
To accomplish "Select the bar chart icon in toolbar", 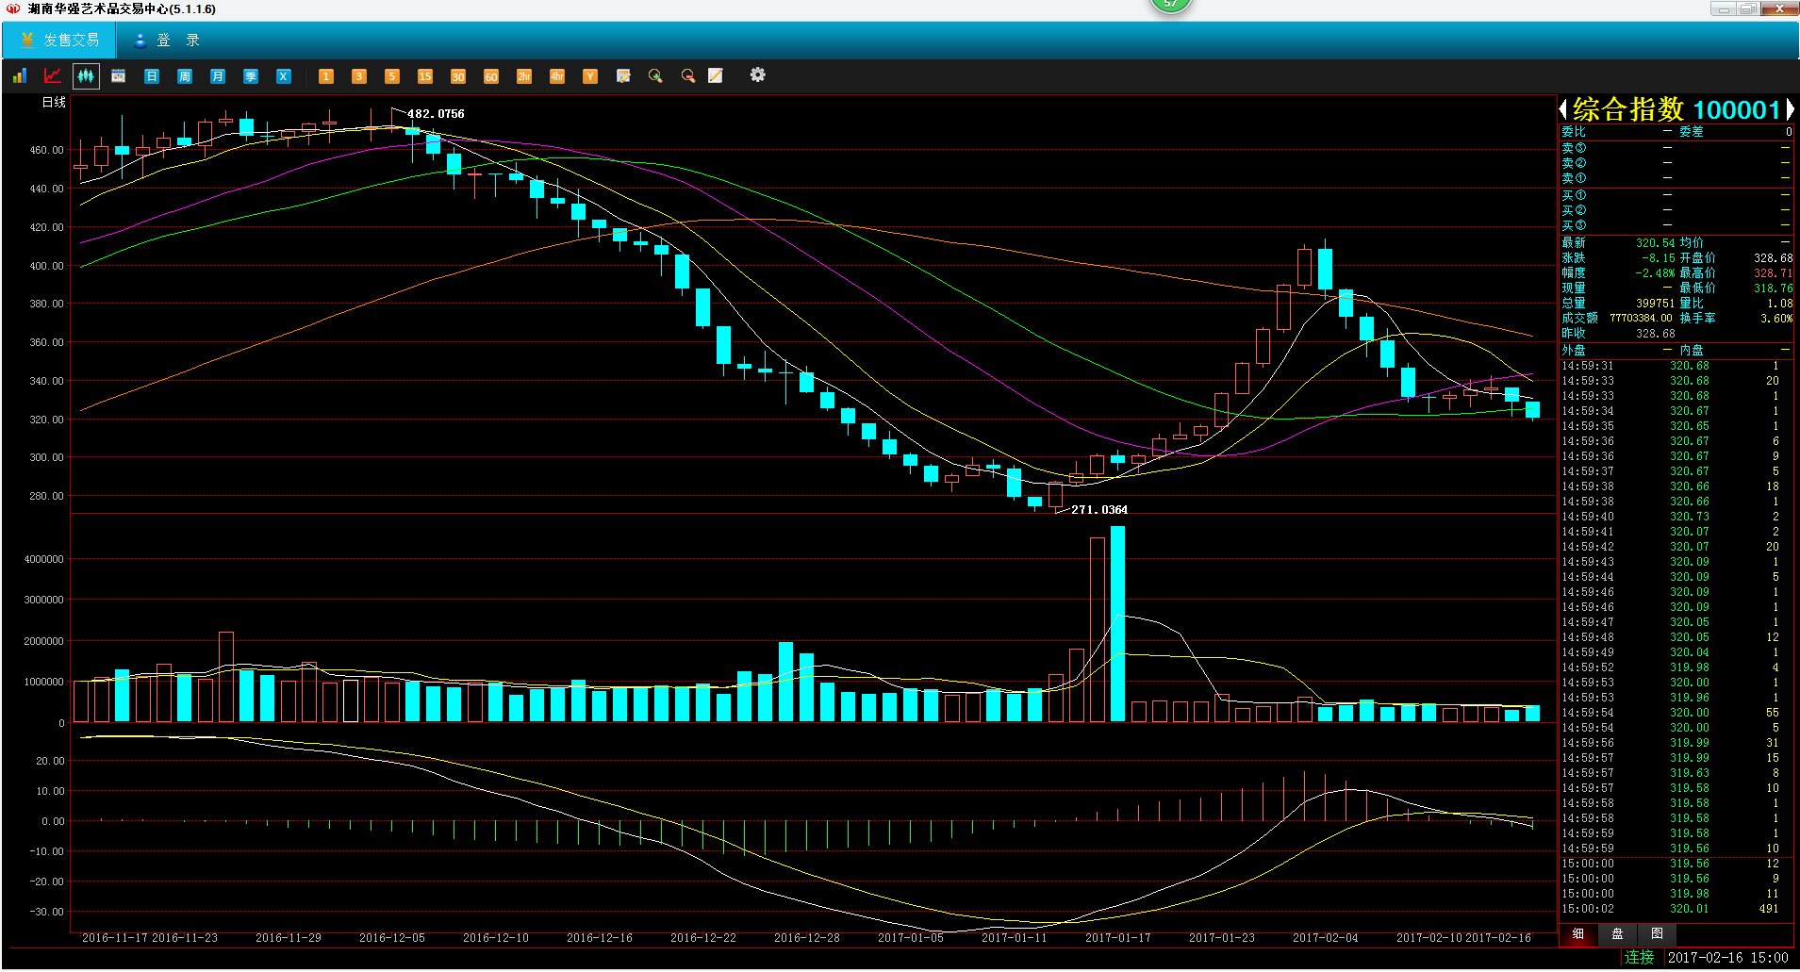I will [20, 75].
